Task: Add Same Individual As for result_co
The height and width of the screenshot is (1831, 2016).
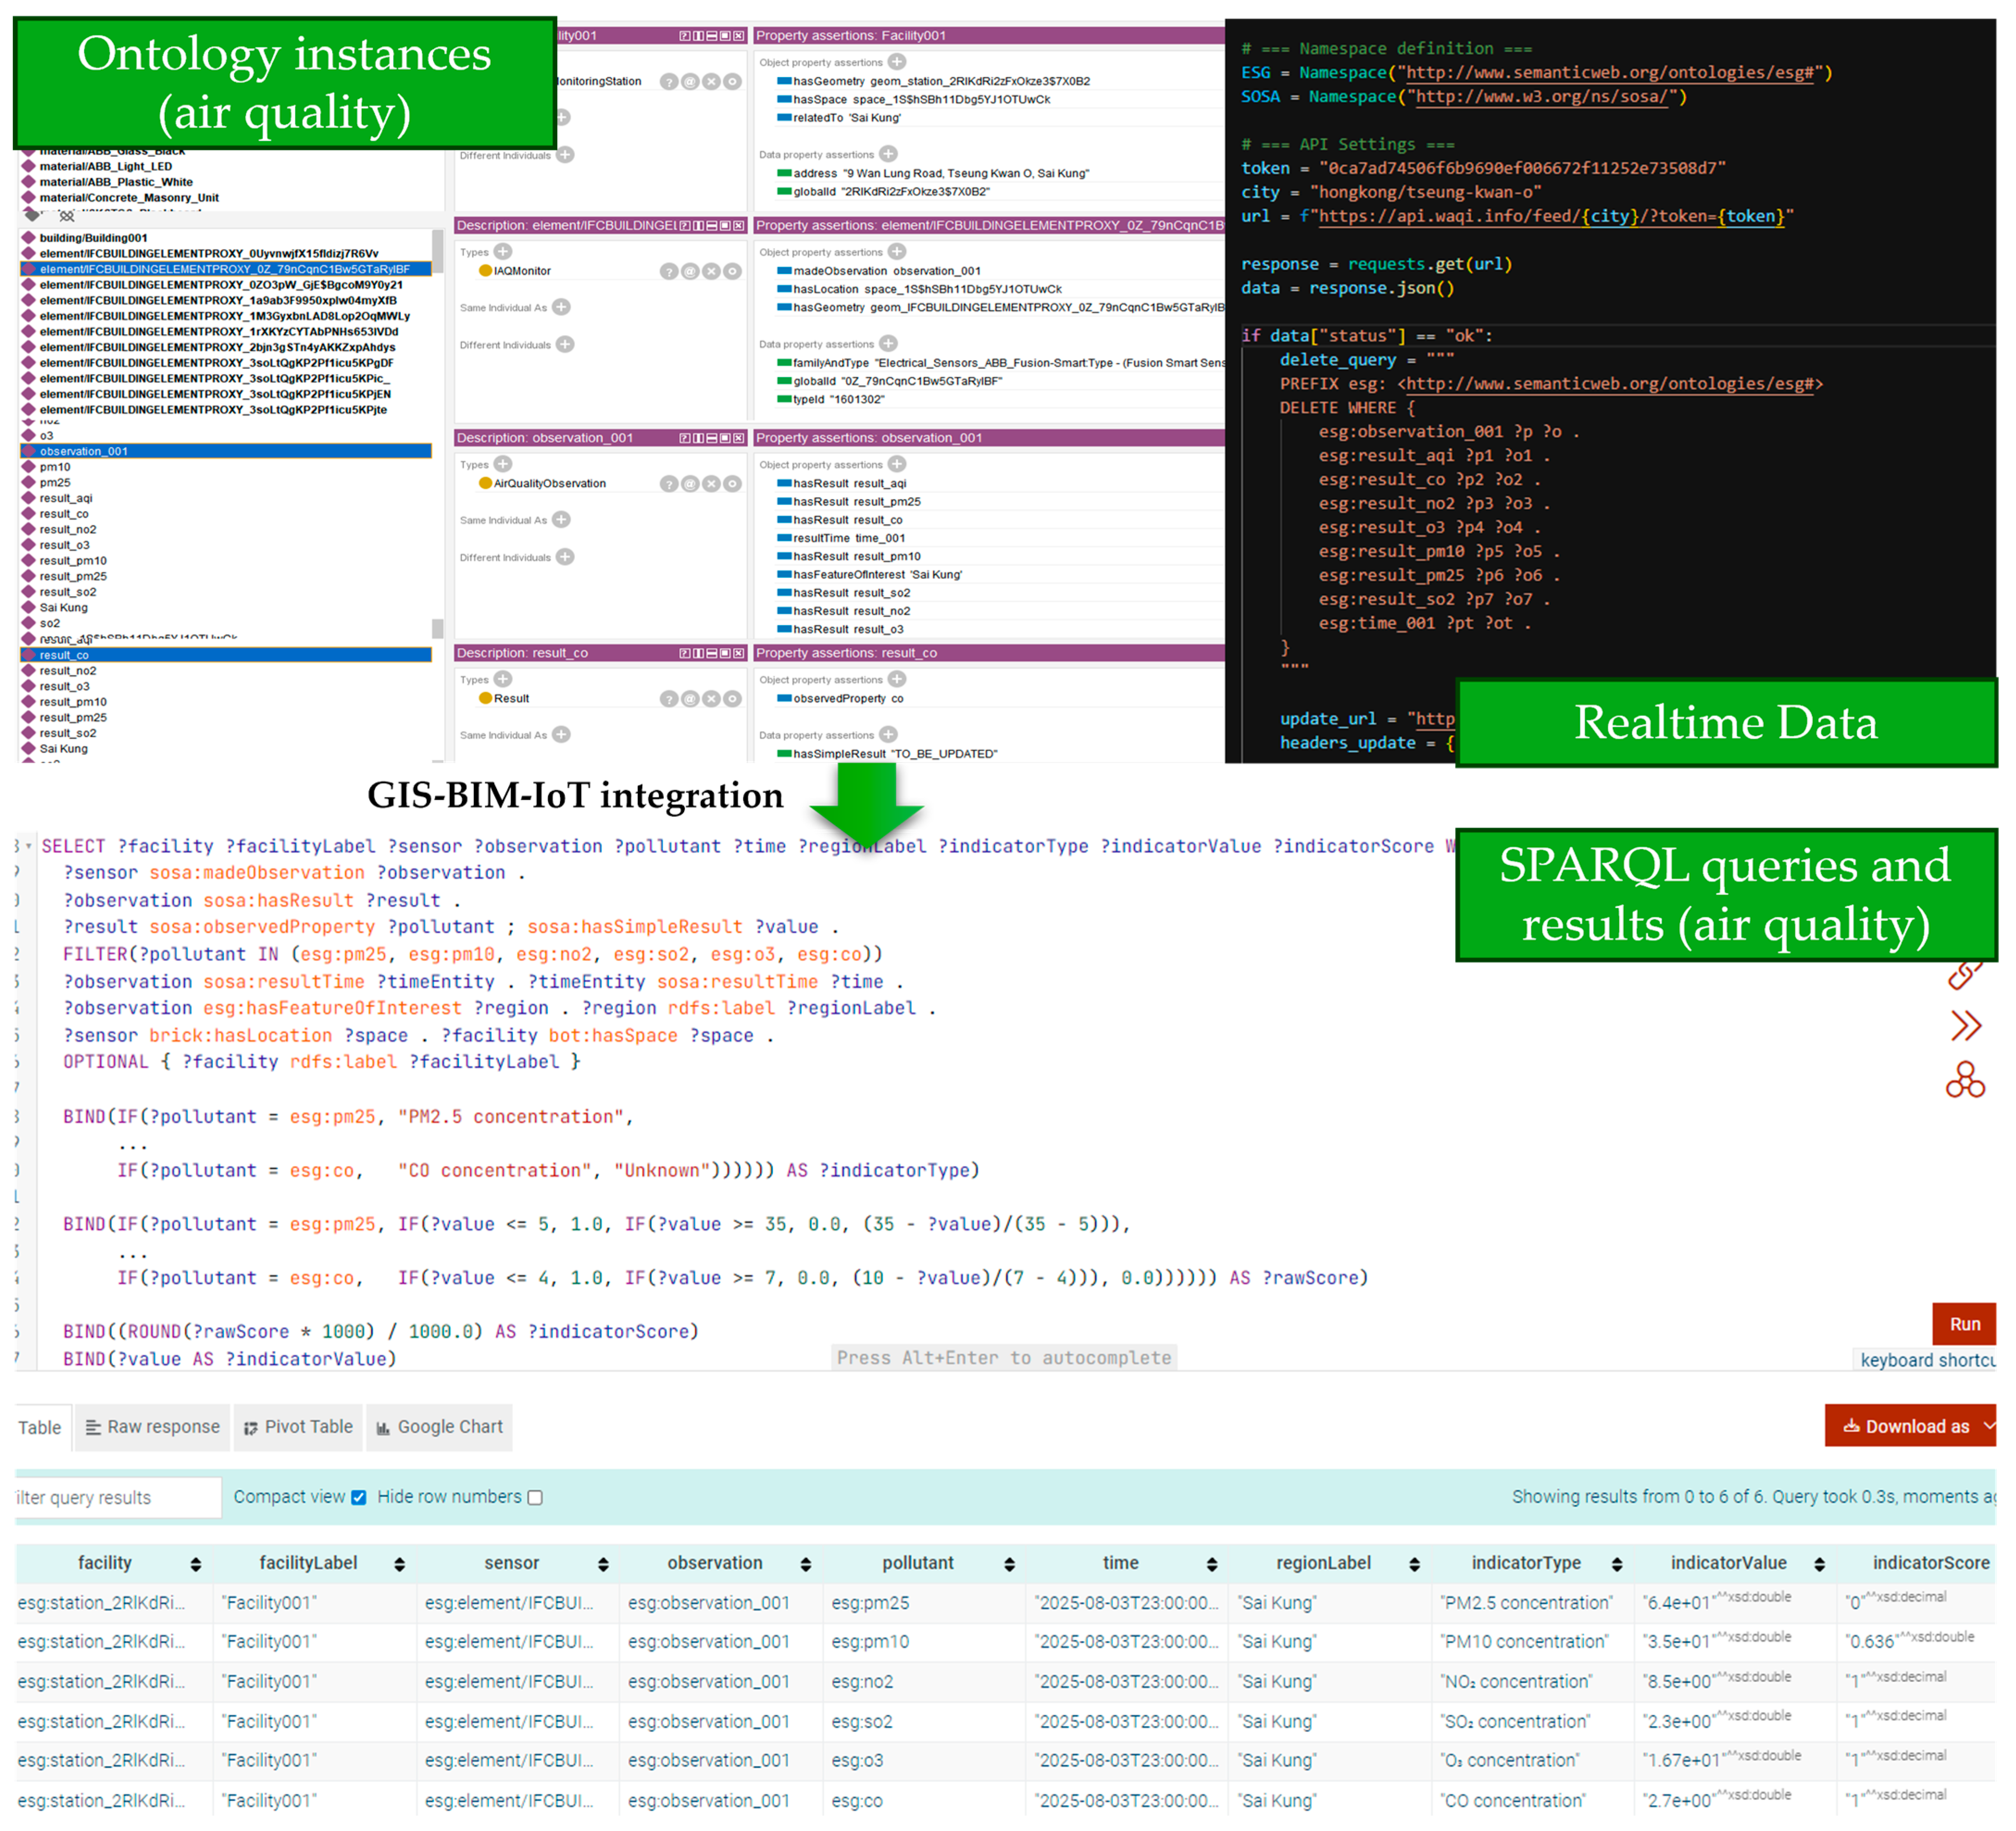Action: pyautogui.click(x=561, y=734)
